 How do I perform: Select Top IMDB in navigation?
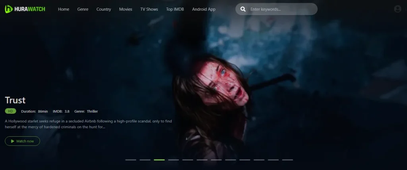pos(175,9)
